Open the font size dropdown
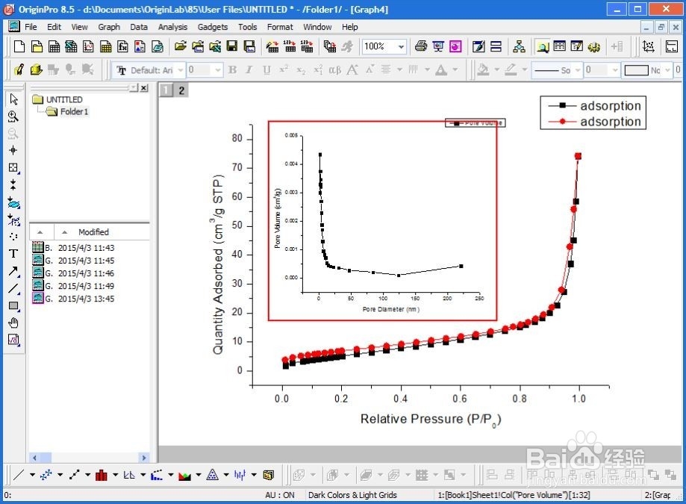 click(x=217, y=70)
